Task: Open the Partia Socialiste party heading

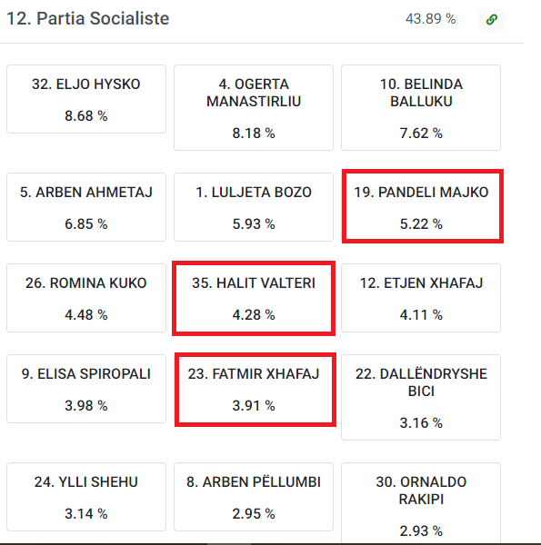Action: [87, 18]
